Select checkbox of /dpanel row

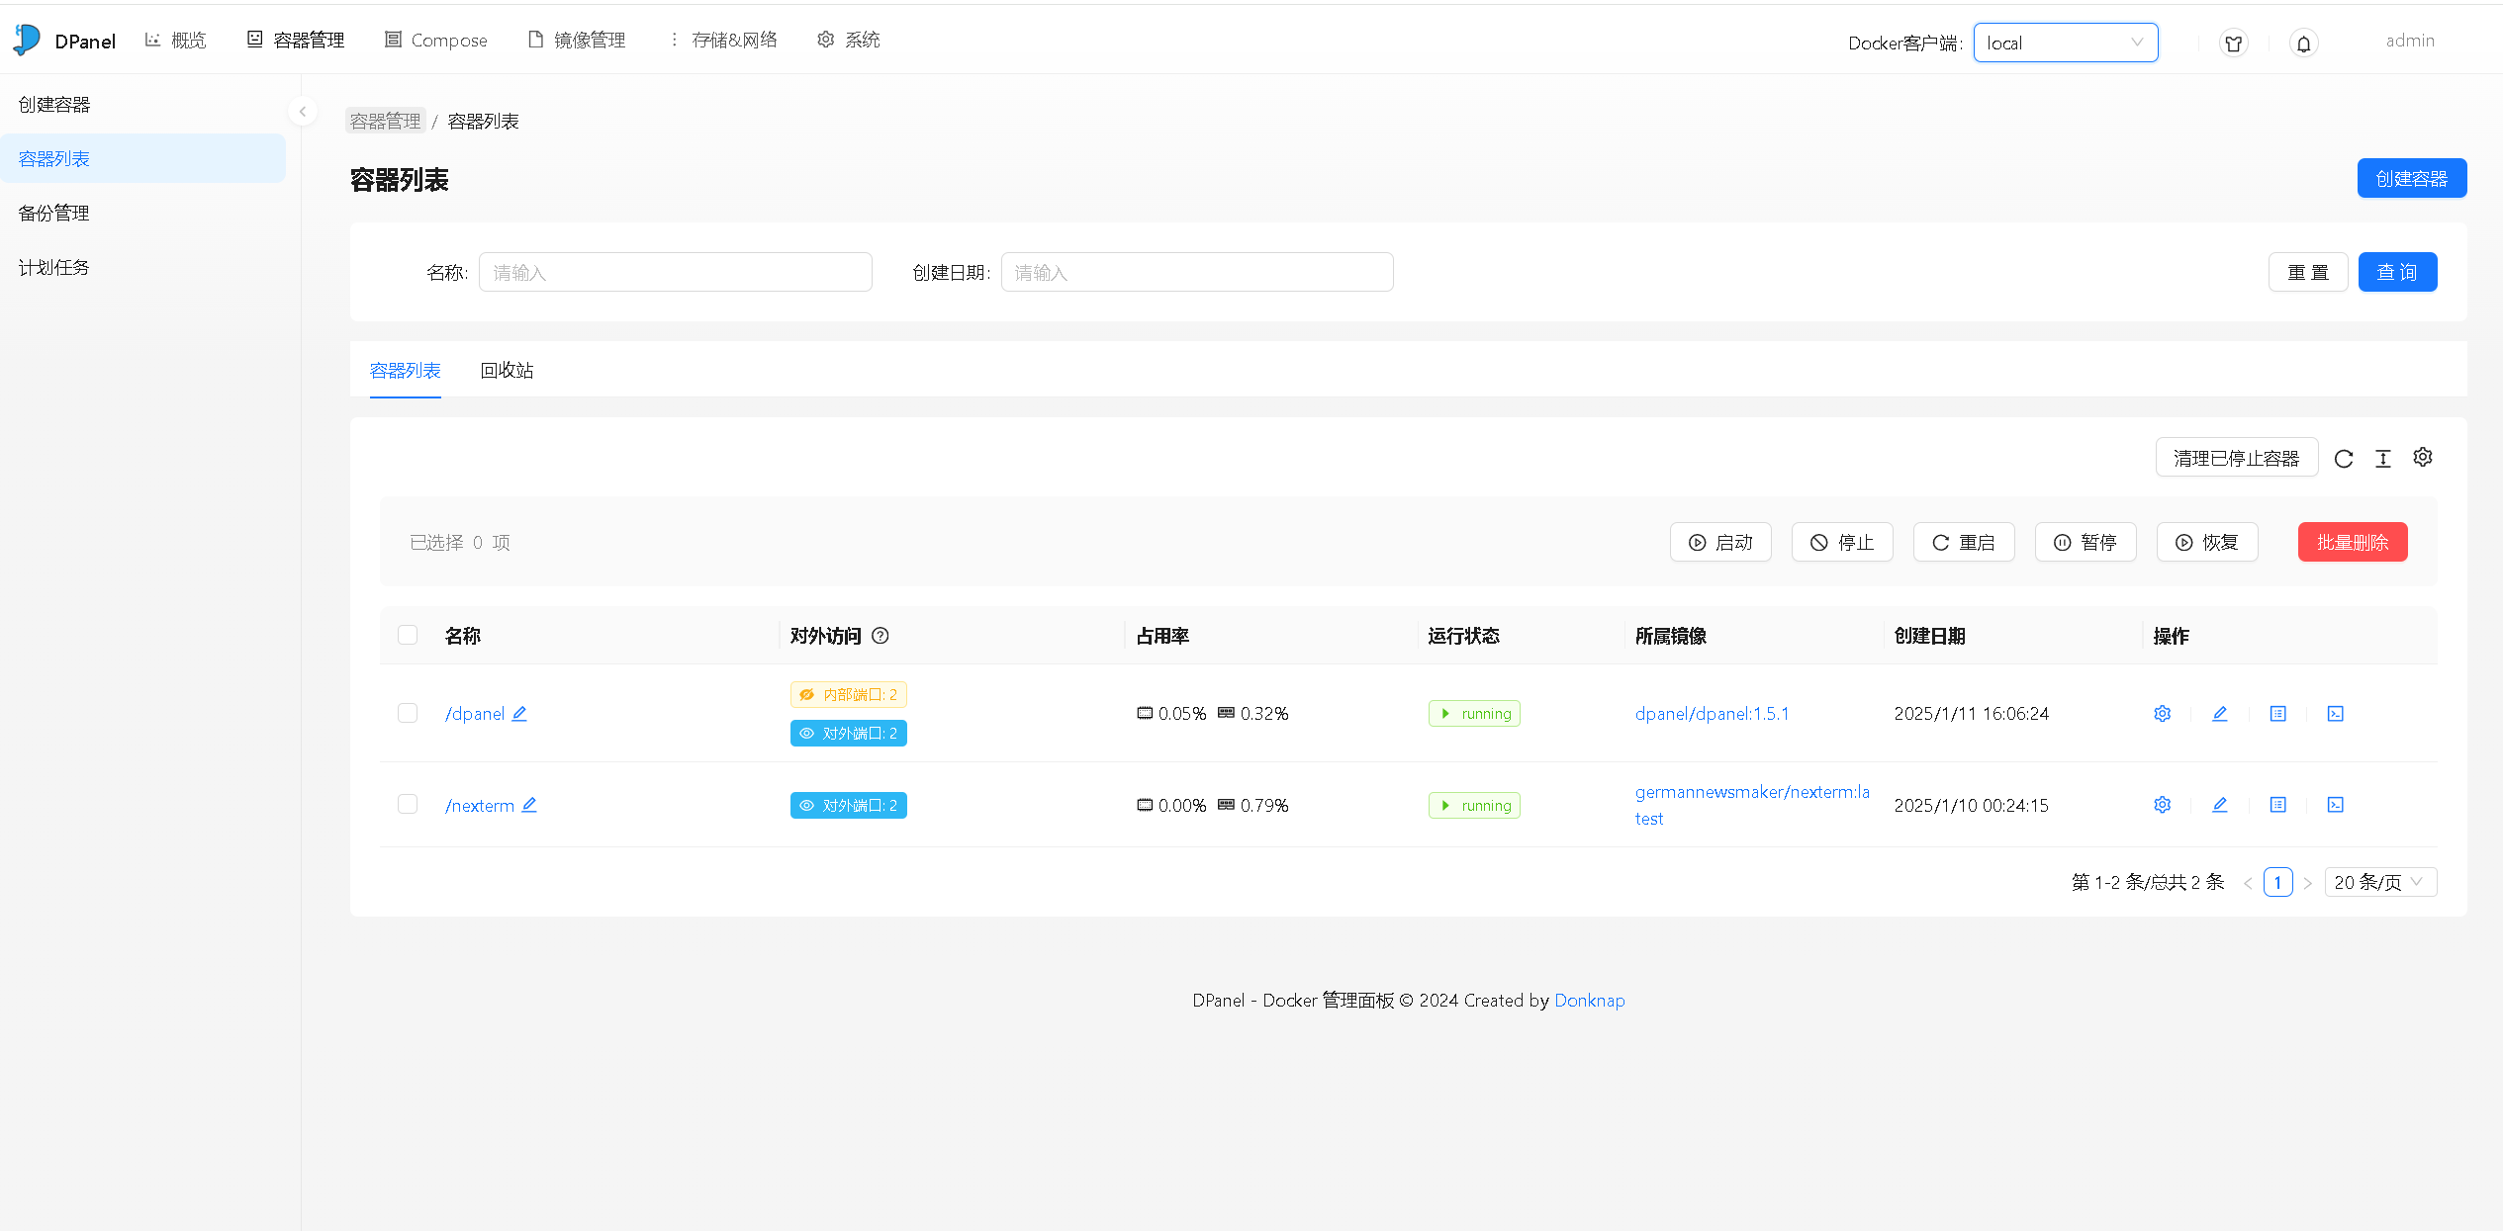click(x=407, y=713)
